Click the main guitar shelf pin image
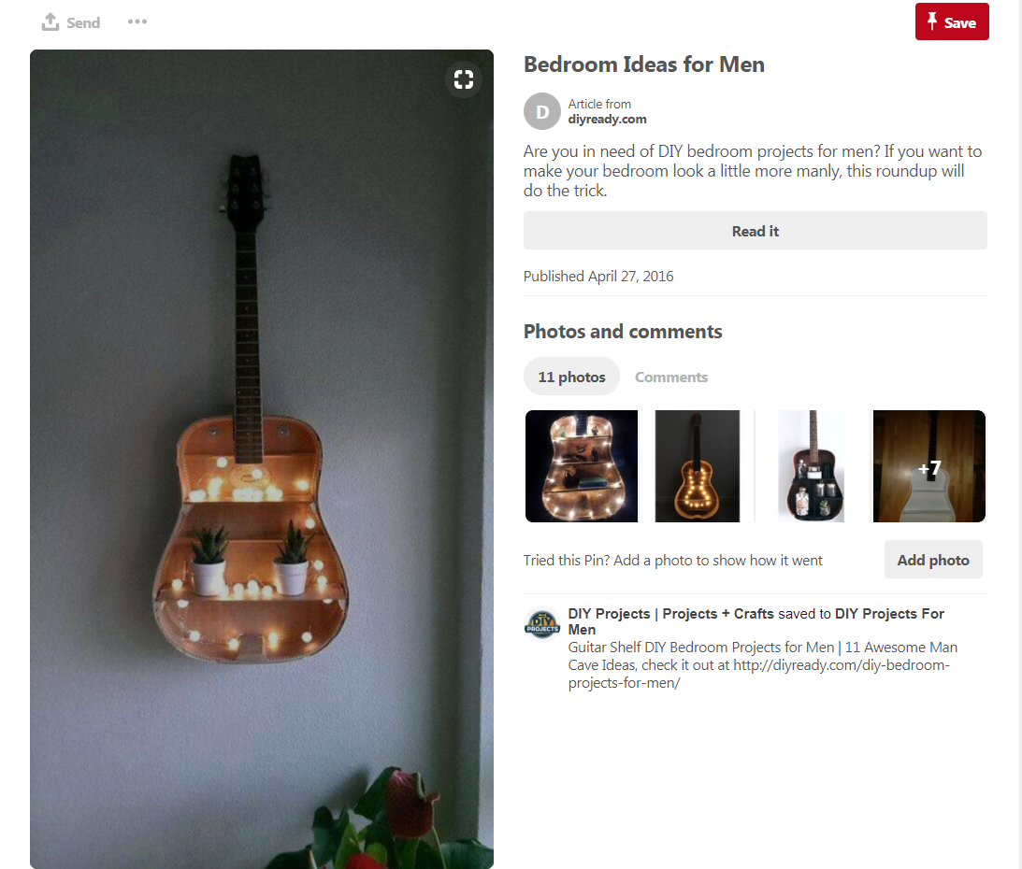The height and width of the screenshot is (869, 1022). coord(262,459)
